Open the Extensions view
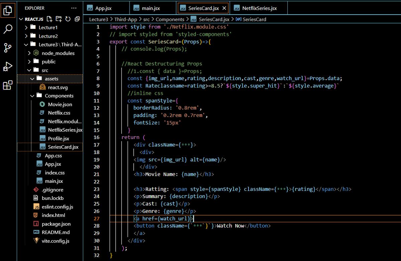 [7, 86]
